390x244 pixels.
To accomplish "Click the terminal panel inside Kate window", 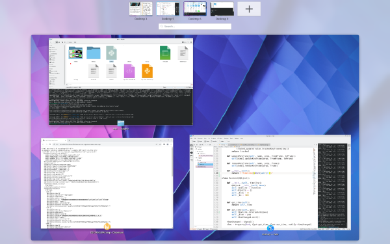I will [x=332, y=185].
